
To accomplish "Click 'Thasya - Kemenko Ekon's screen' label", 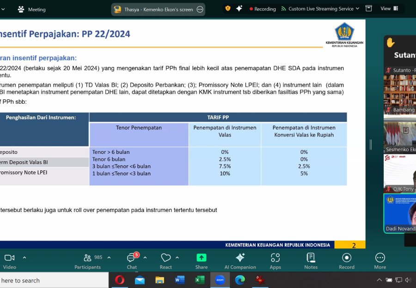I will point(159,10).
